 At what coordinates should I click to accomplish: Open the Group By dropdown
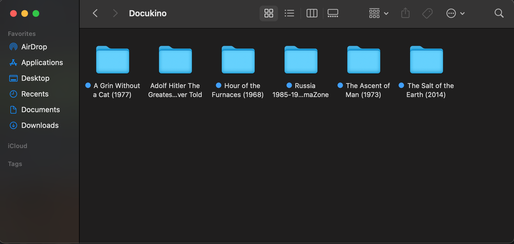click(x=379, y=13)
